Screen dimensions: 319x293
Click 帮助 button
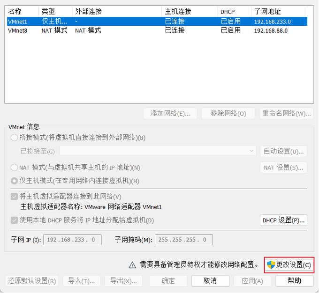(x=295, y=281)
